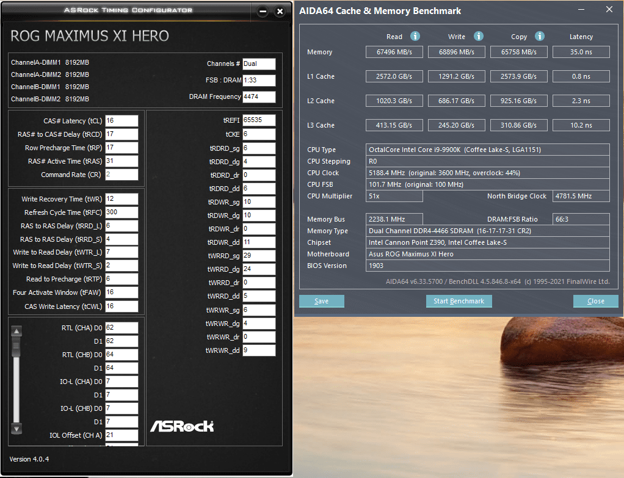624x478 pixels.
Task: Click the L1 Cache Read value 2572.0 GB/s
Action: pyautogui.click(x=394, y=76)
